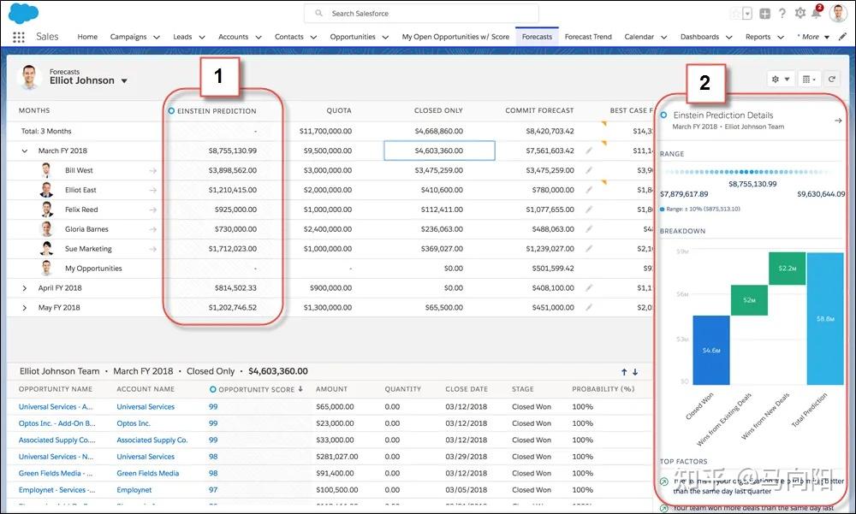Click the Salesforce cloud logo

pos(23,13)
